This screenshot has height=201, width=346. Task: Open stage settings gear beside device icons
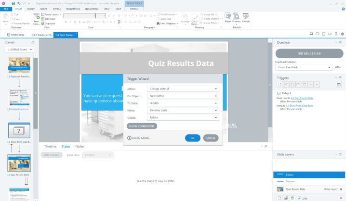(342, 34)
